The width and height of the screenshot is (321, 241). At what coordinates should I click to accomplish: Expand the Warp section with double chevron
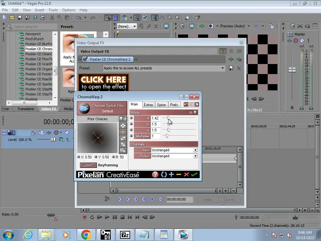(191, 112)
